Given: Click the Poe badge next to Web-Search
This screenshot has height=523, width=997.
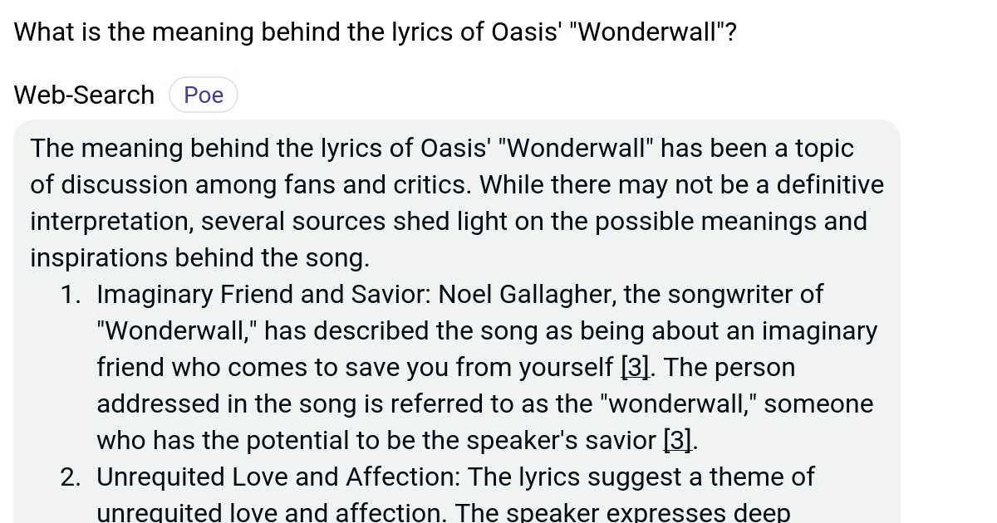Looking at the screenshot, I should coord(204,95).
